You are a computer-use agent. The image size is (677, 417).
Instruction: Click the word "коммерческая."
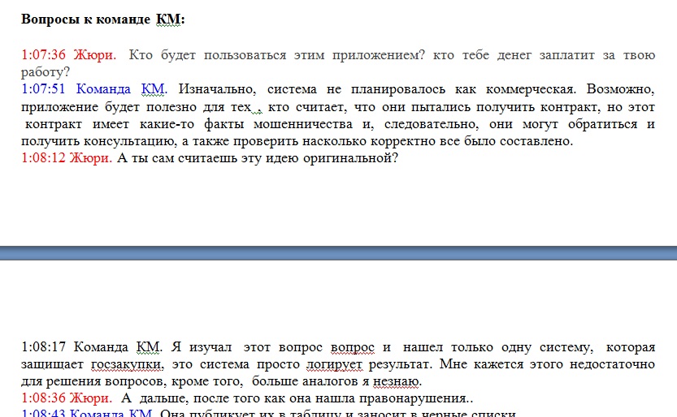531,89
